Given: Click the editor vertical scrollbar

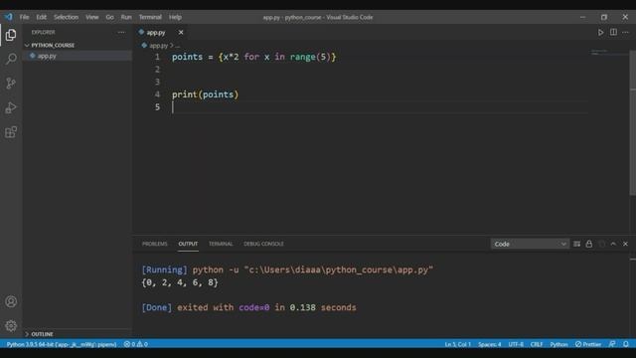Looking at the screenshot, I should click(x=632, y=121).
